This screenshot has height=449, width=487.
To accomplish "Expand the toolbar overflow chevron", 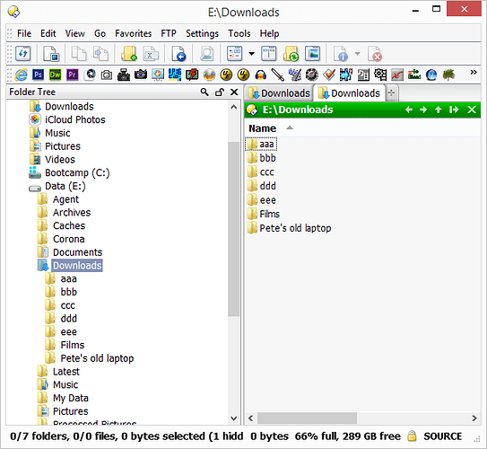I will coord(474,73).
